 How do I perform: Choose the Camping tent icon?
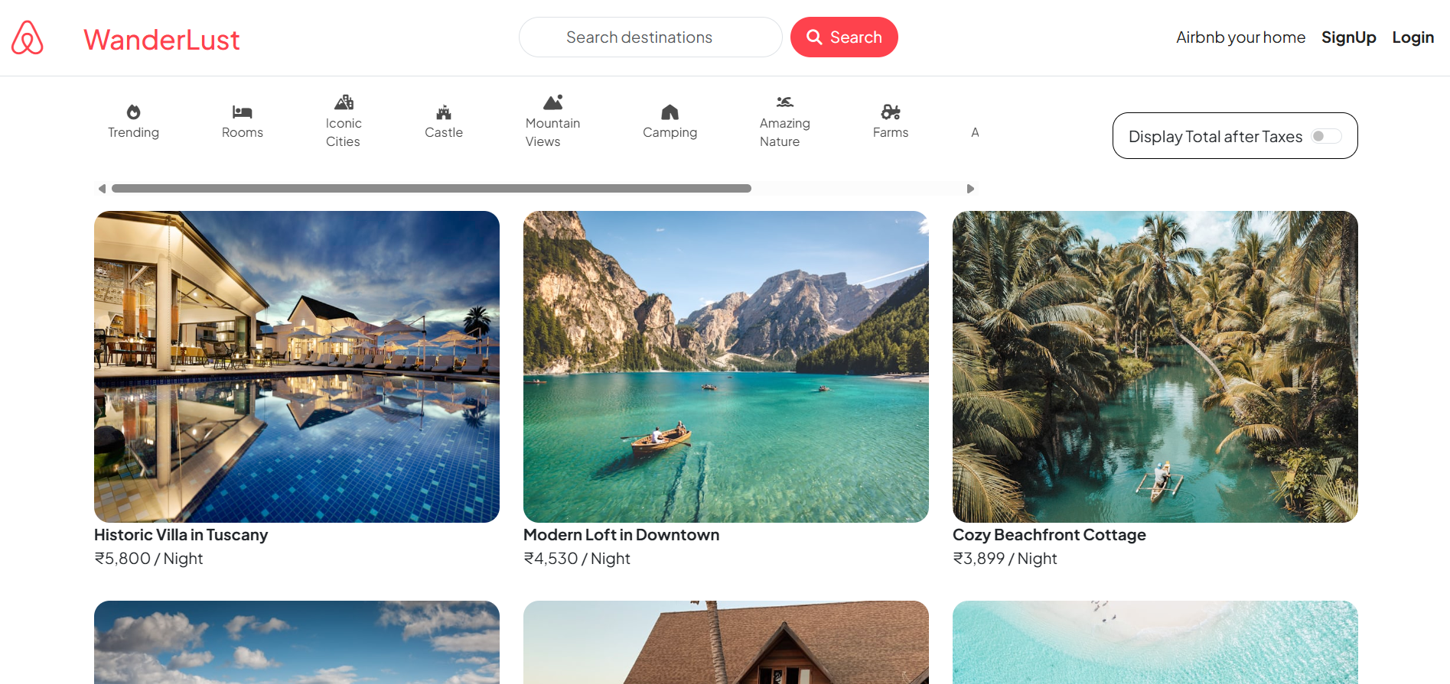pyautogui.click(x=670, y=112)
